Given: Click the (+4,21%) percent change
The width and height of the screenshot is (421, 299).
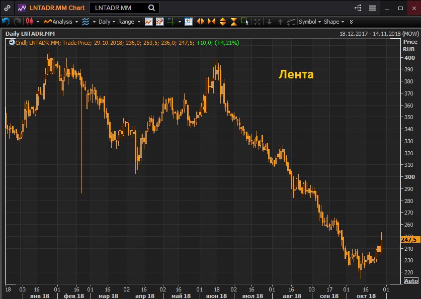Looking at the screenshot, I should point(227,43).
